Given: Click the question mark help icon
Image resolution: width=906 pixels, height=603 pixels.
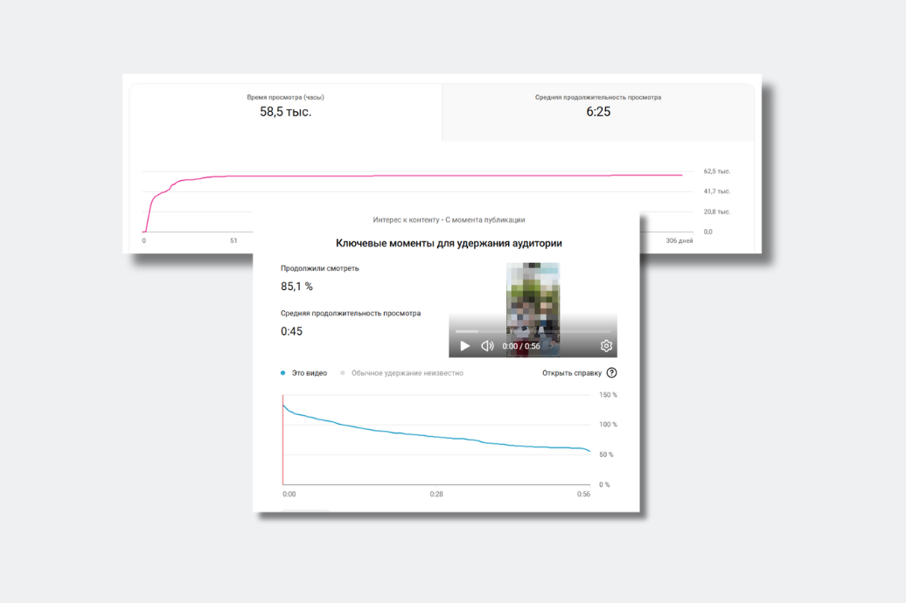Looking at the screenshot, I should coord(611,372).
